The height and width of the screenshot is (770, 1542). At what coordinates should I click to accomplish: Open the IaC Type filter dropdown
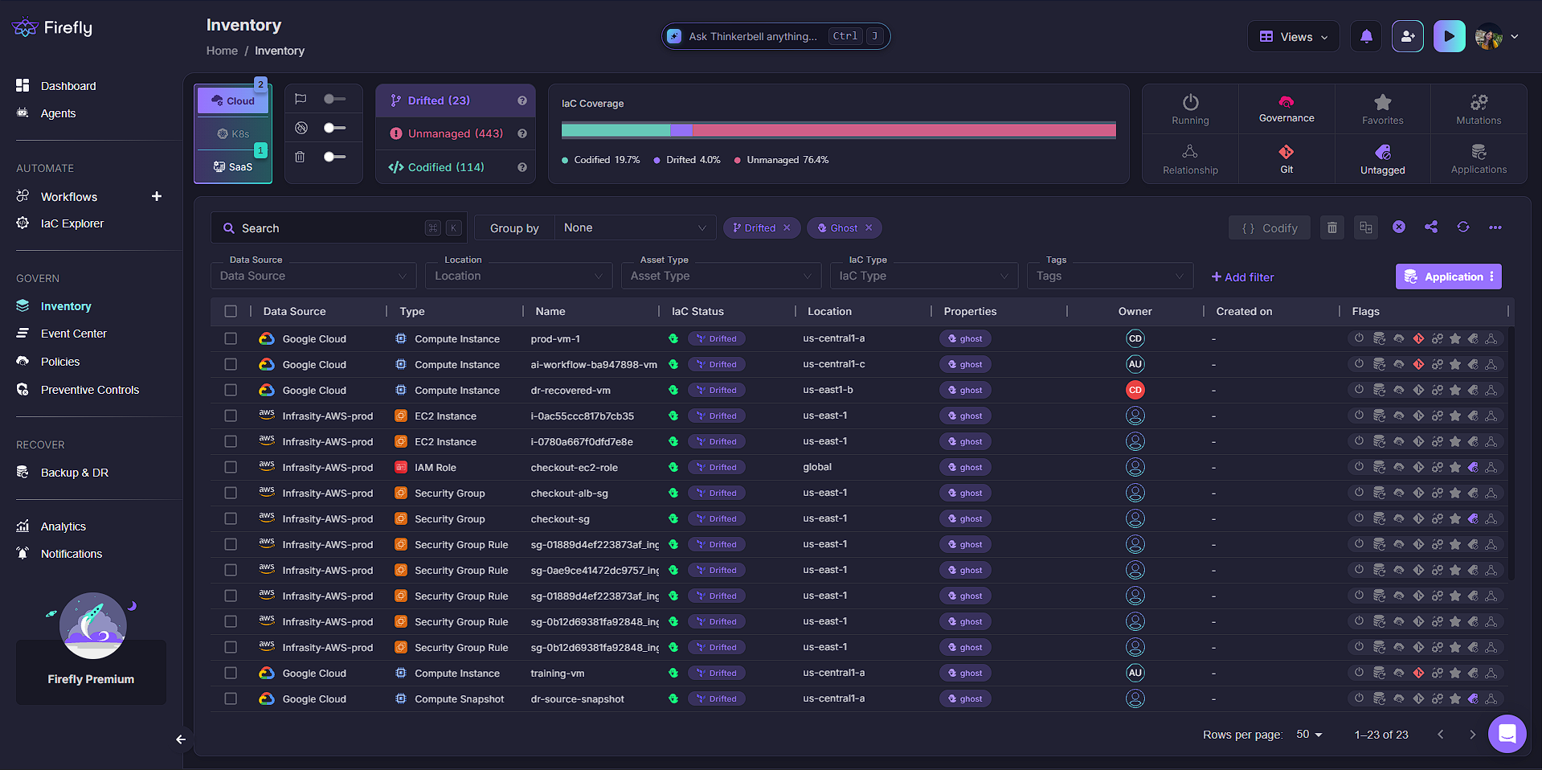[924, 276]
